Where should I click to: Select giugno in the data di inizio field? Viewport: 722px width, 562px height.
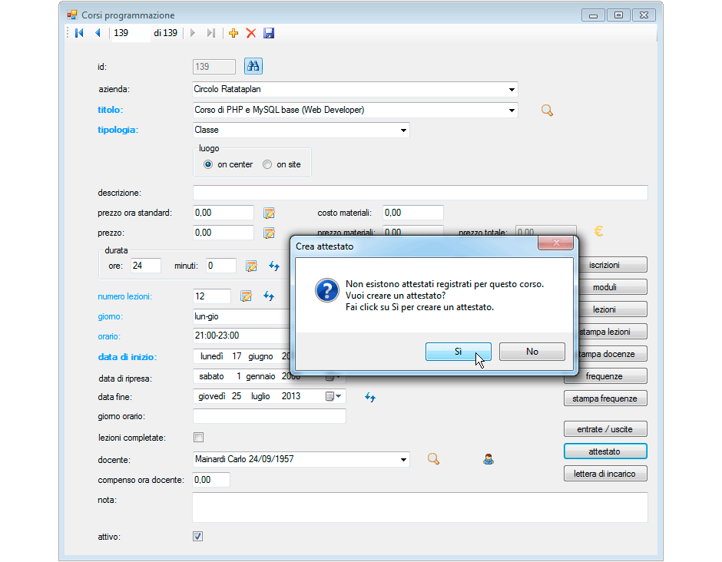tap(260, 356)
